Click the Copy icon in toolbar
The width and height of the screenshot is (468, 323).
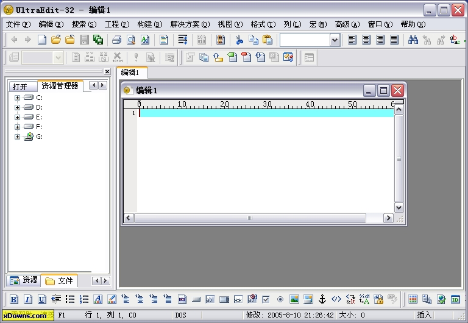click(x=253, y=40)
